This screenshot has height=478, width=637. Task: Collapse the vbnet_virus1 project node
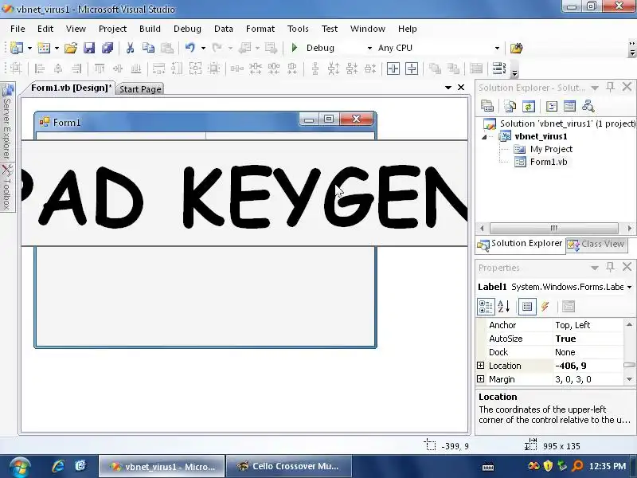click(x=484, y=137)
